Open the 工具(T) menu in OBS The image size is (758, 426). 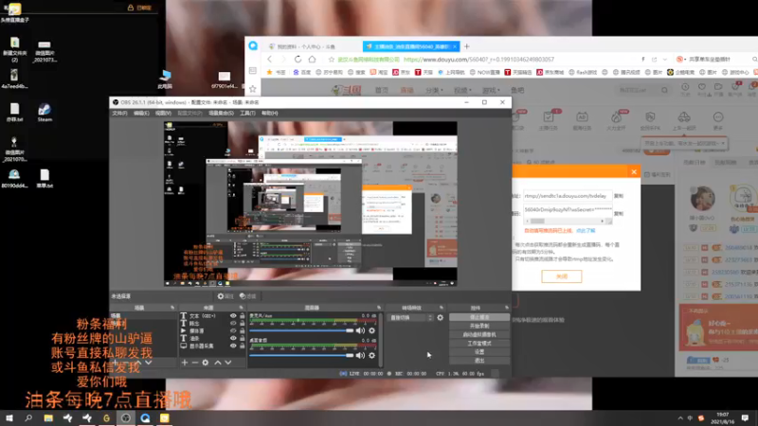(x=247, y=113)
